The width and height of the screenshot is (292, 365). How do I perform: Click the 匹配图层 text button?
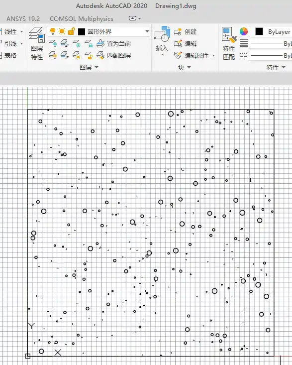(x=119, y=56)
